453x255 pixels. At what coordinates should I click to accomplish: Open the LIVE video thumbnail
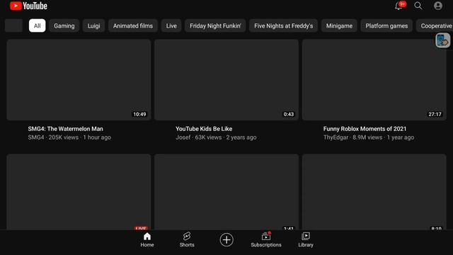coord(79,192)
